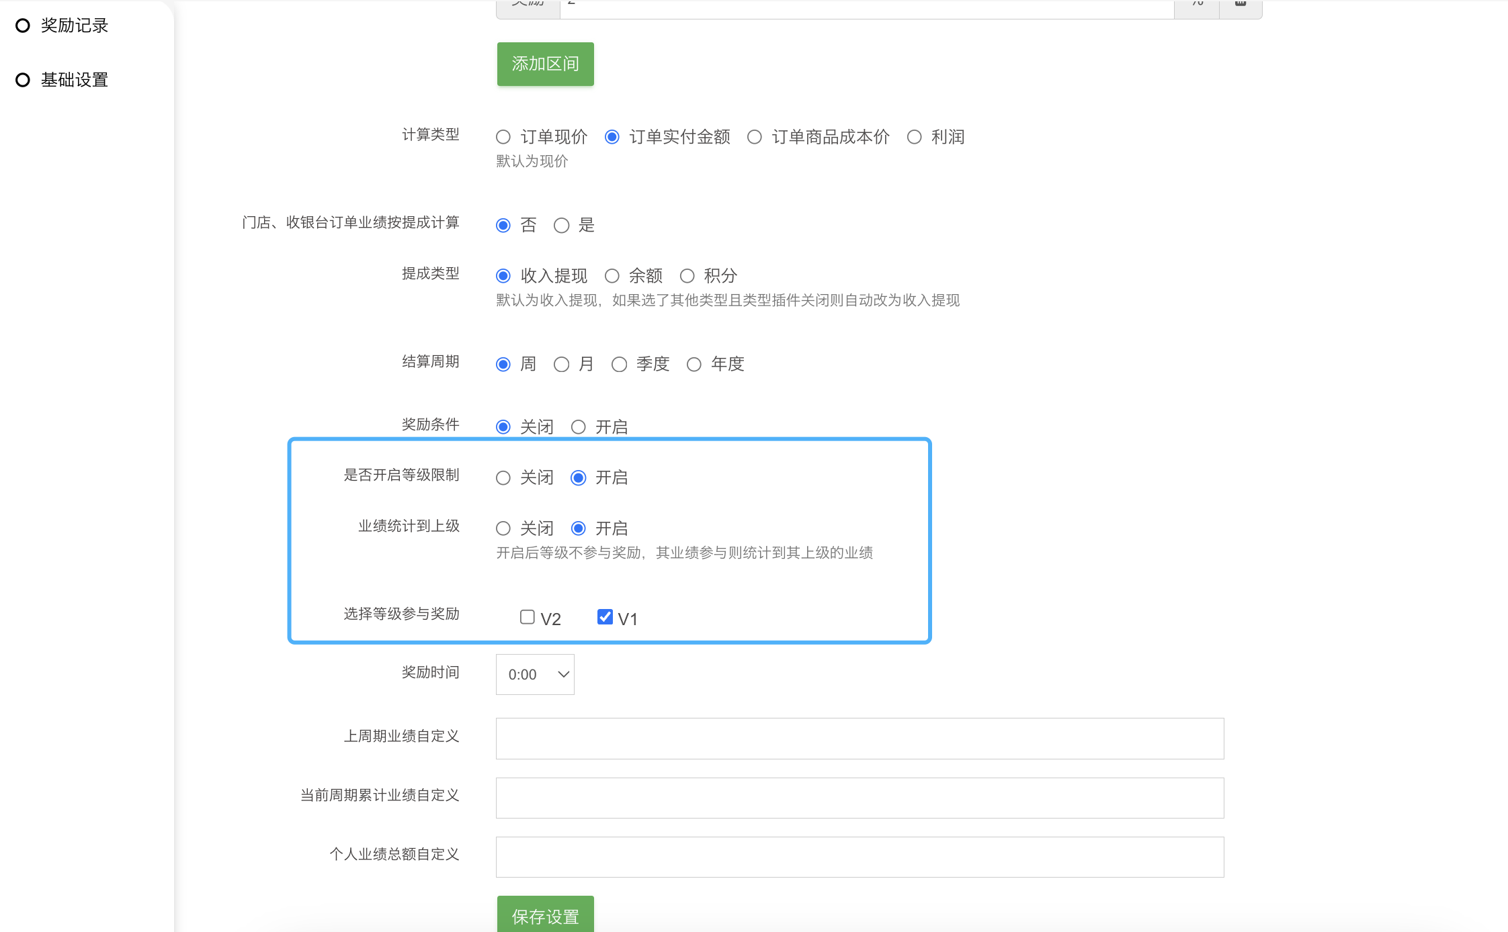1508x932 pixels.
Task: Turn off 是否开启等级限制
Action: [x=503, y=478]
